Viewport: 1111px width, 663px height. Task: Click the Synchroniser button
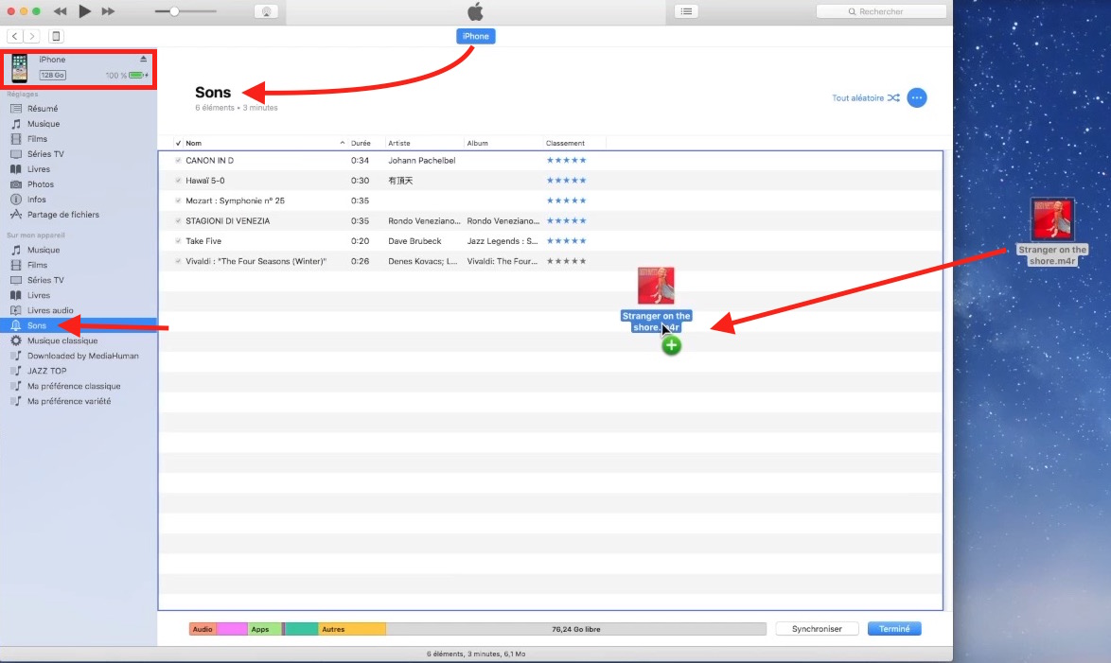point(817,629)
